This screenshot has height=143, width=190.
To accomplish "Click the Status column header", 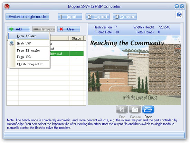I will point(76,38).
